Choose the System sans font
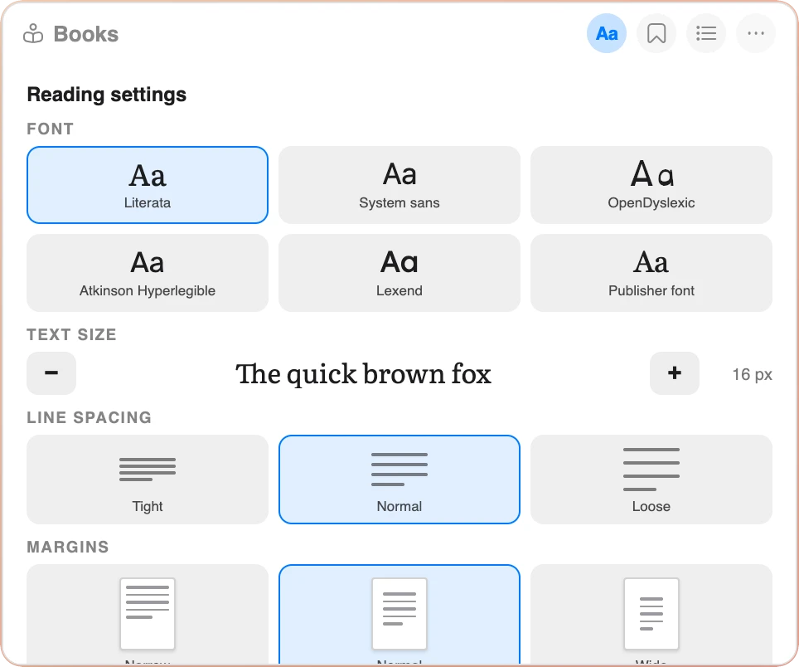Screen dimensions: 799x667 click(x=399, y=185)
